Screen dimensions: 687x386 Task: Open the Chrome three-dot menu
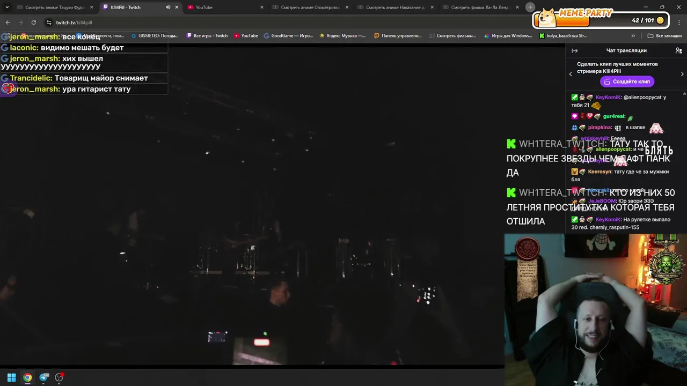679,23
